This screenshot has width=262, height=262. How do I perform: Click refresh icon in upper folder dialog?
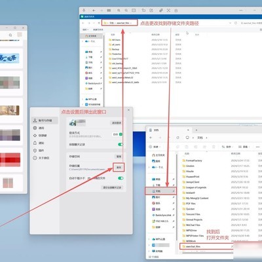tap(236, 23)
